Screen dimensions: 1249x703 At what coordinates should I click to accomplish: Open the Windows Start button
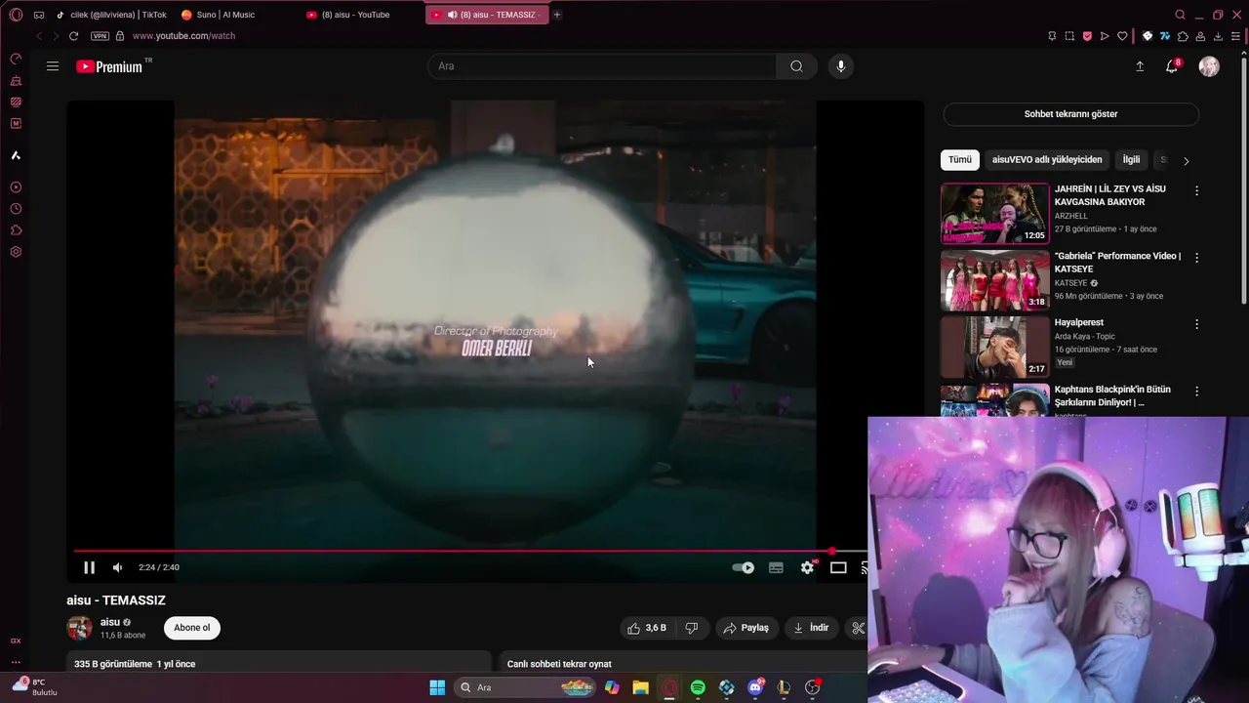[437, 687]
